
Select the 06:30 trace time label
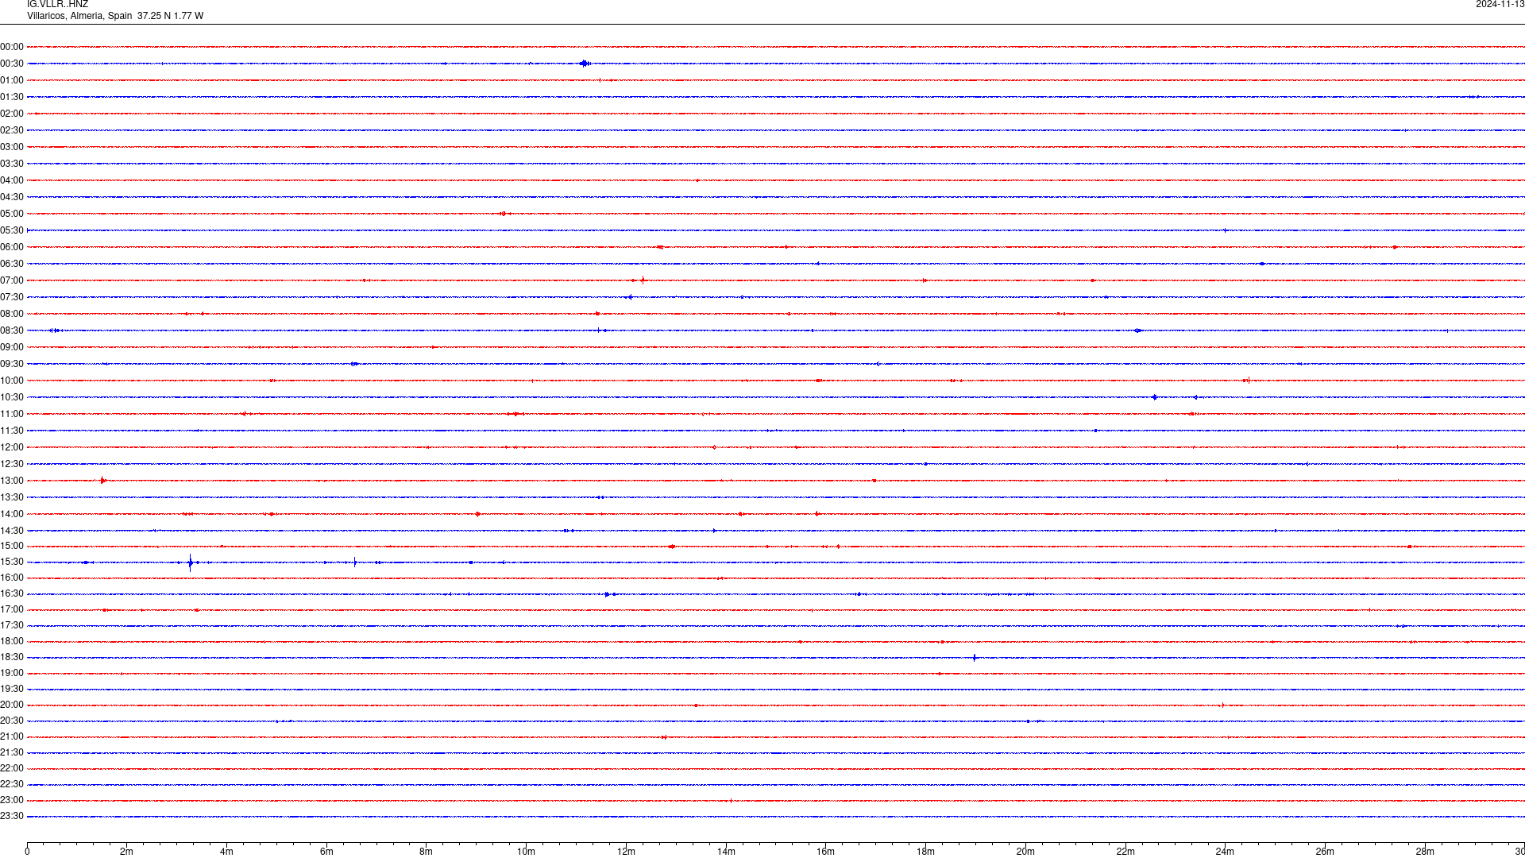pyautogui.click(x=12, y=264)
